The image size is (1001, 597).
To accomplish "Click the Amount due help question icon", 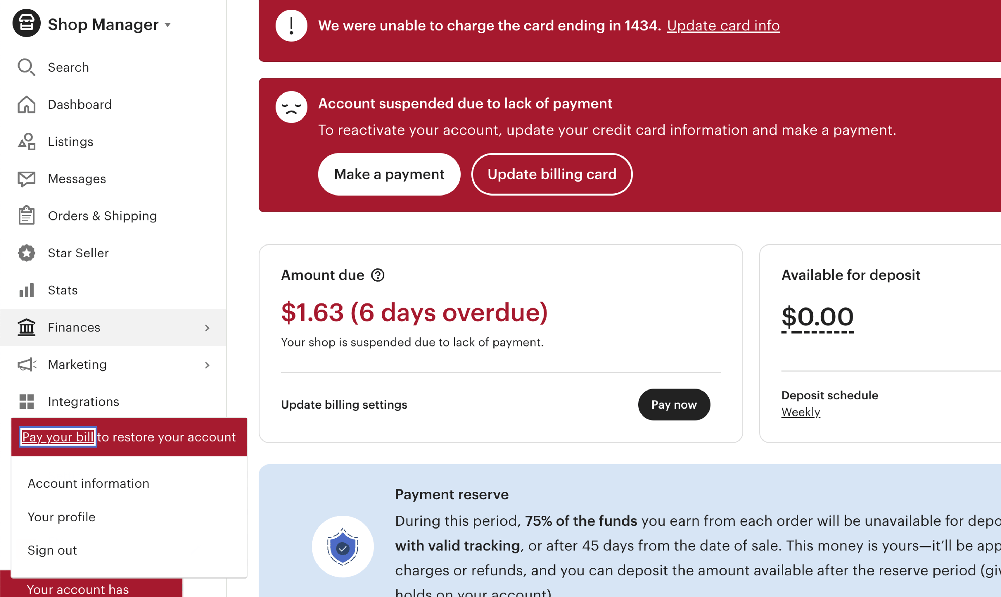I will click(378, 275).
